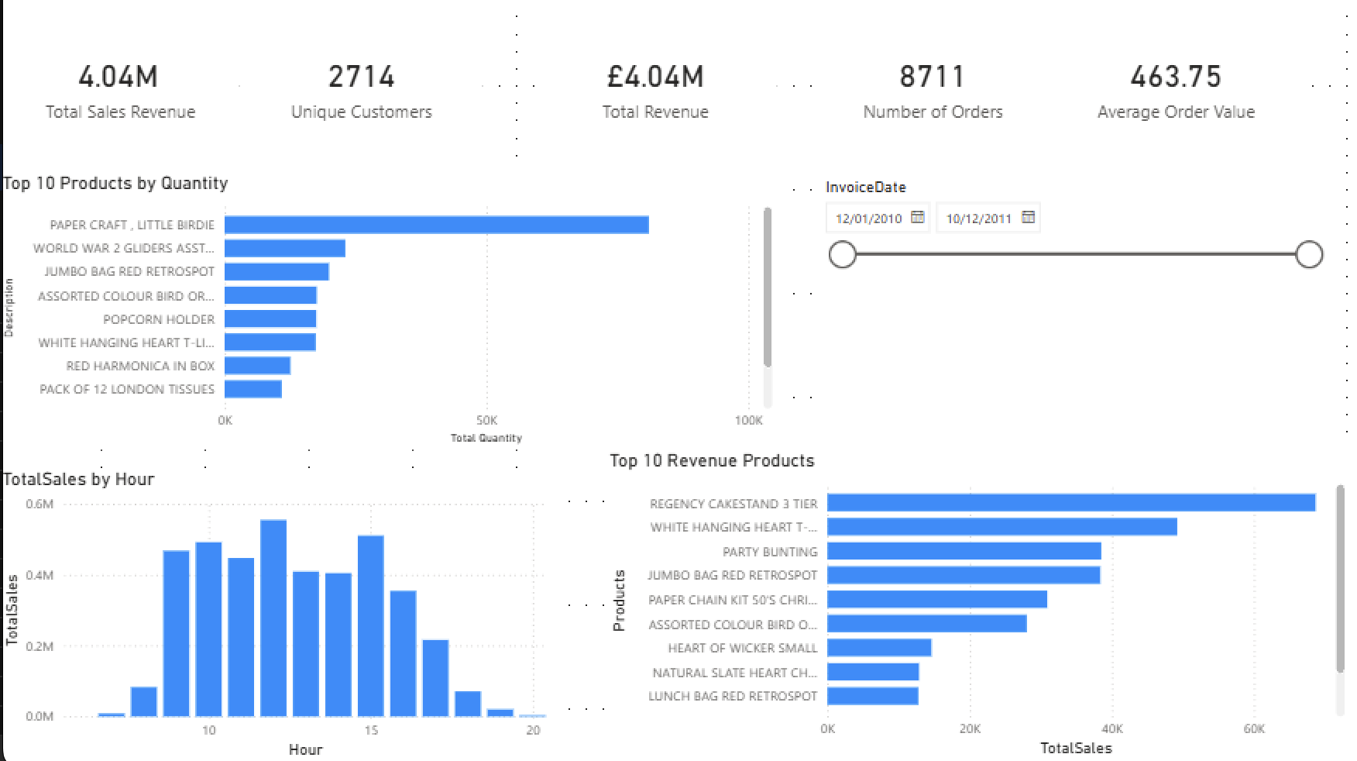Open the calendar icon for the start date

[x=917, y=219]
